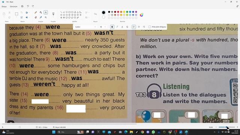
Task: Show hidden system tray icons
Action: [214, 132]
